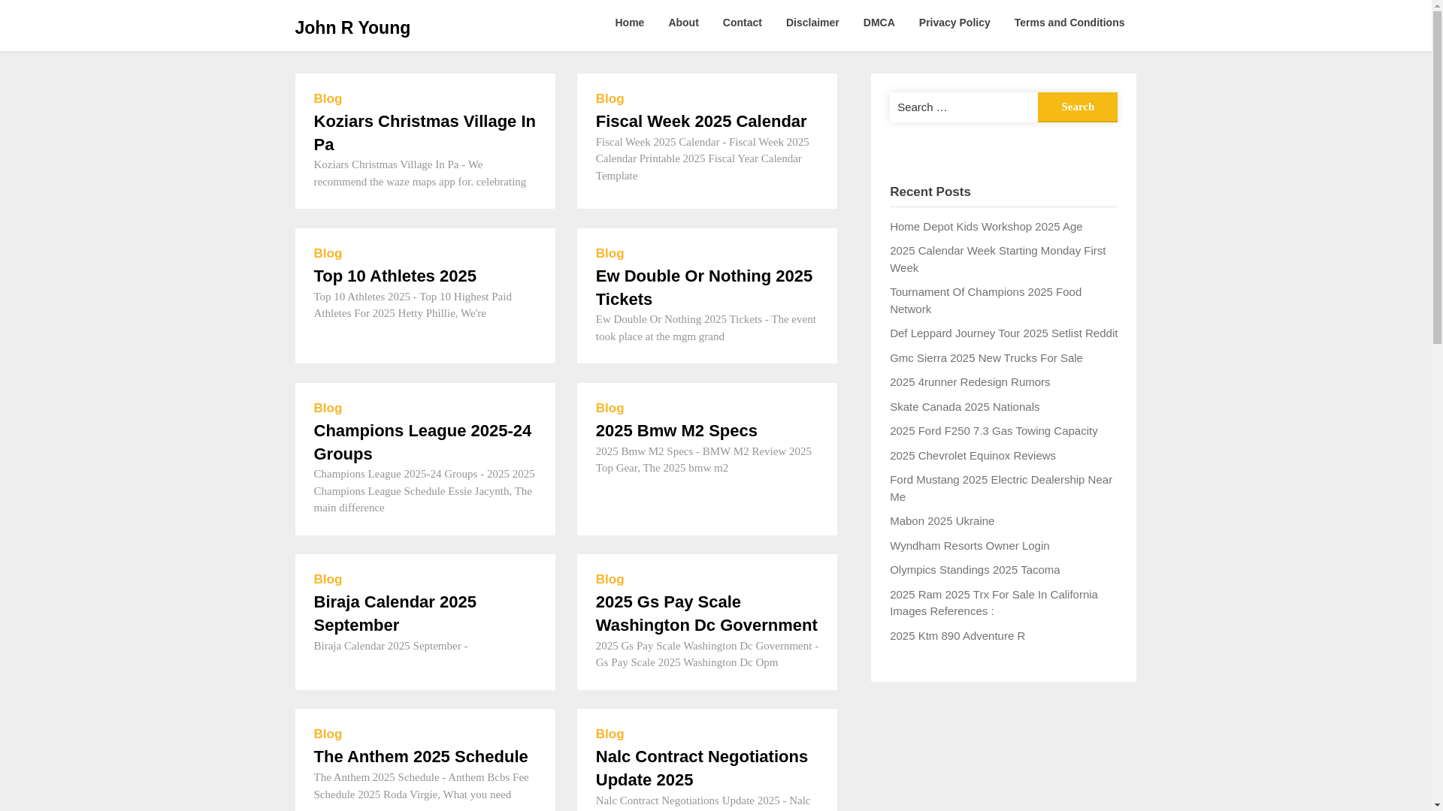Open 2025 Calendar Week Starting Monday link

[997, 258]
